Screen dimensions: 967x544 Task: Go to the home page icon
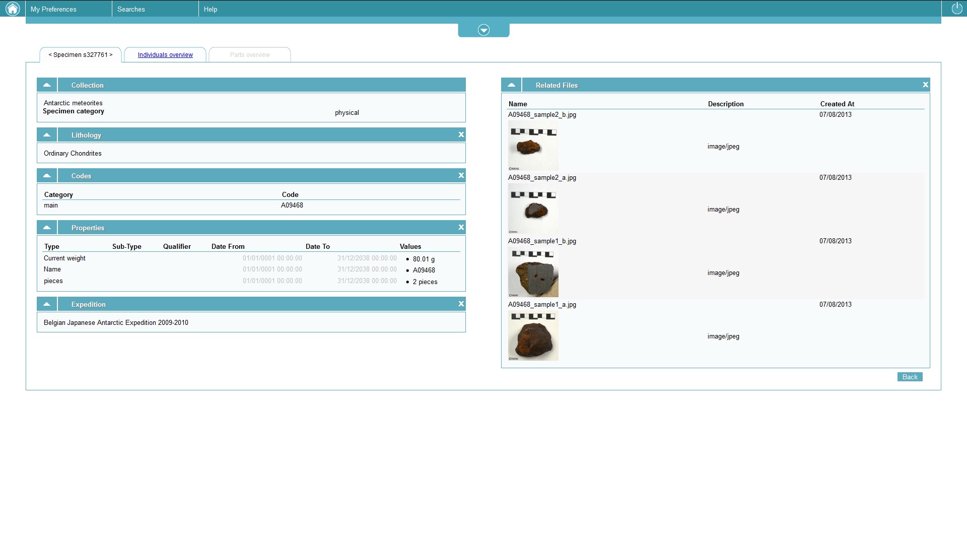13,9
